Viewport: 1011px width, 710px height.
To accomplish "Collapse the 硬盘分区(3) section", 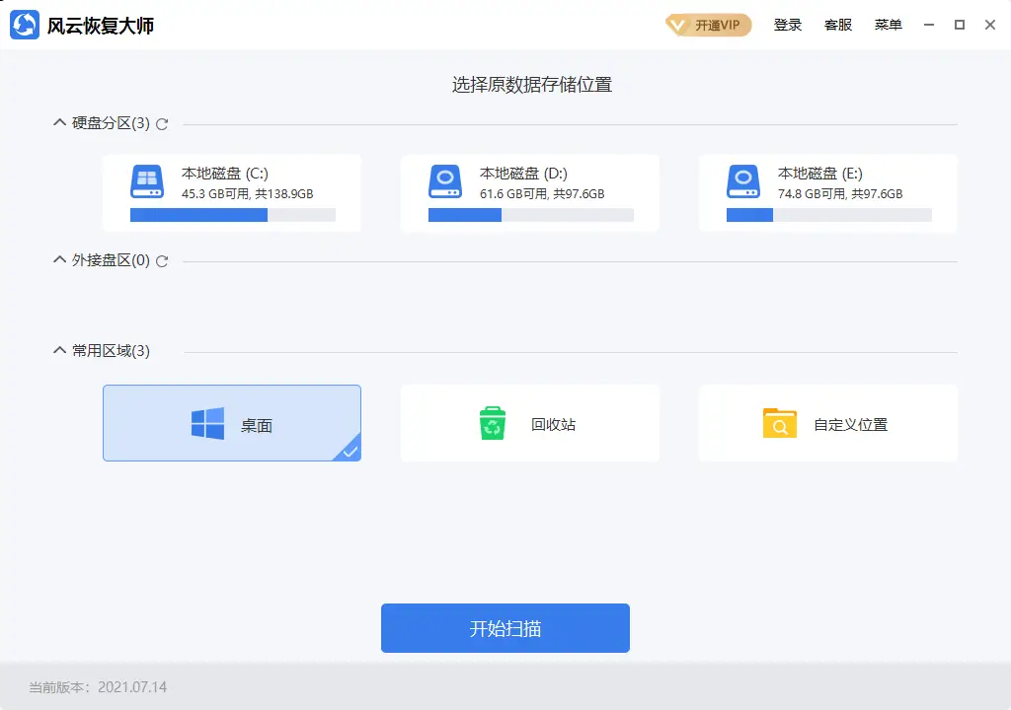I will pyautogui.click(x=59, y=123).
